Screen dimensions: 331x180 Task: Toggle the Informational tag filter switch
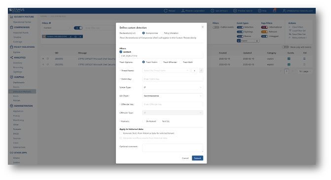click(264, 27)
